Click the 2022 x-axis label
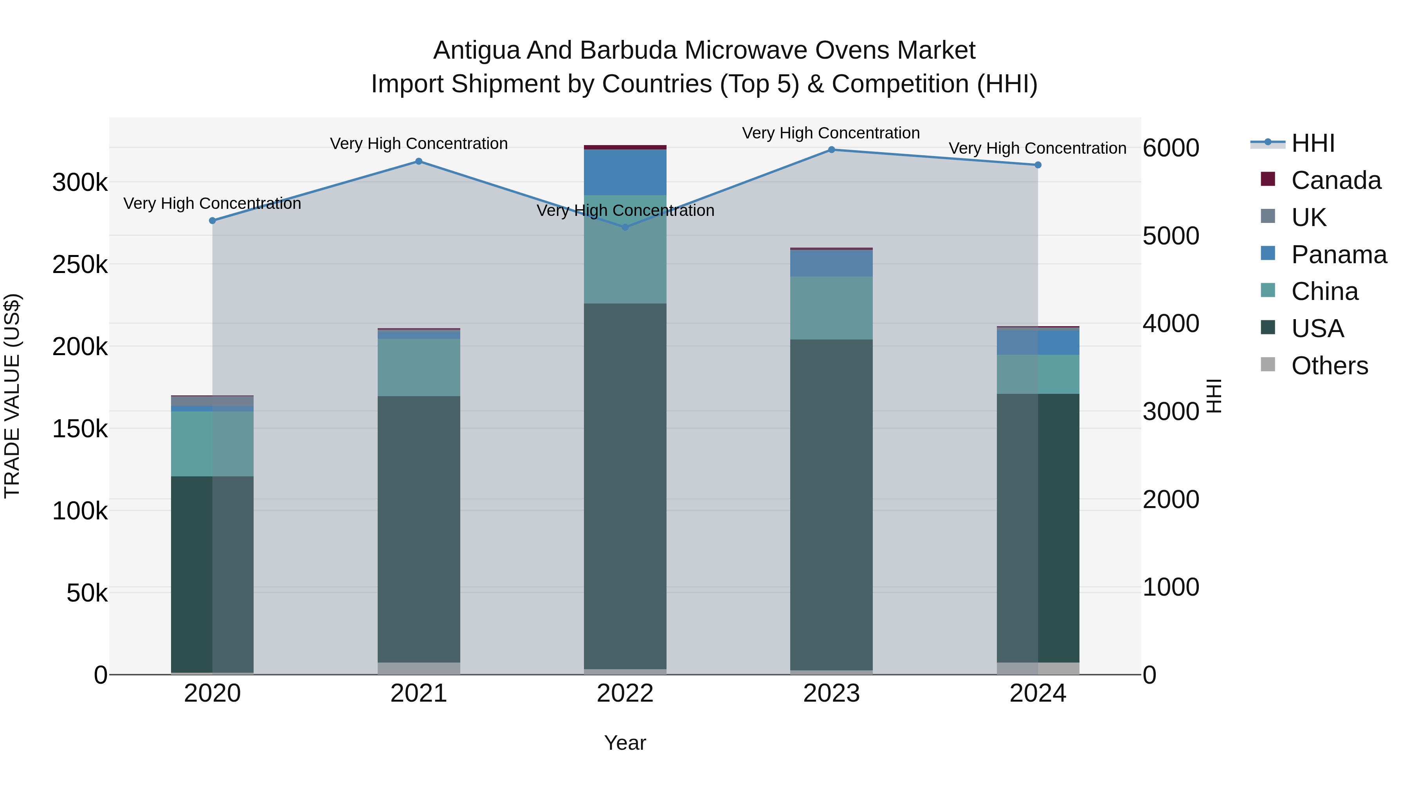The width and height of the screenshot is (1409, 792). point(625,693)
